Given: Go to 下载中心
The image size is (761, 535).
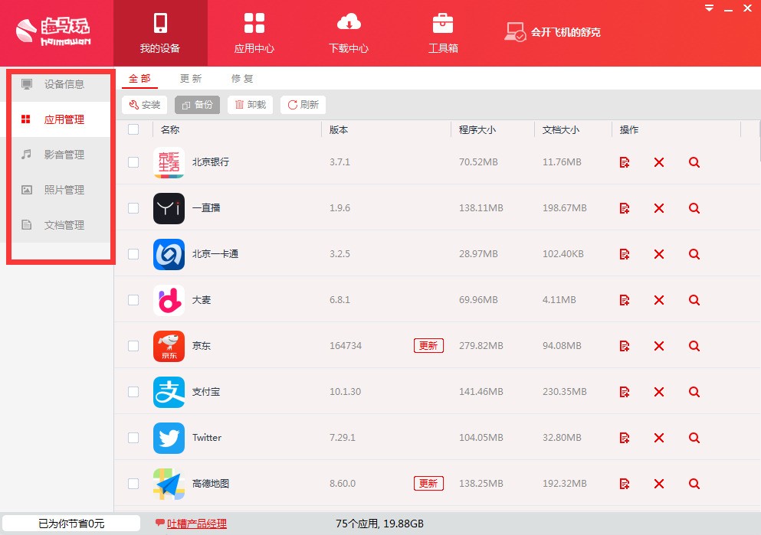Looking at the screenshot, I should pyautogui.click(x=349, y=33).
